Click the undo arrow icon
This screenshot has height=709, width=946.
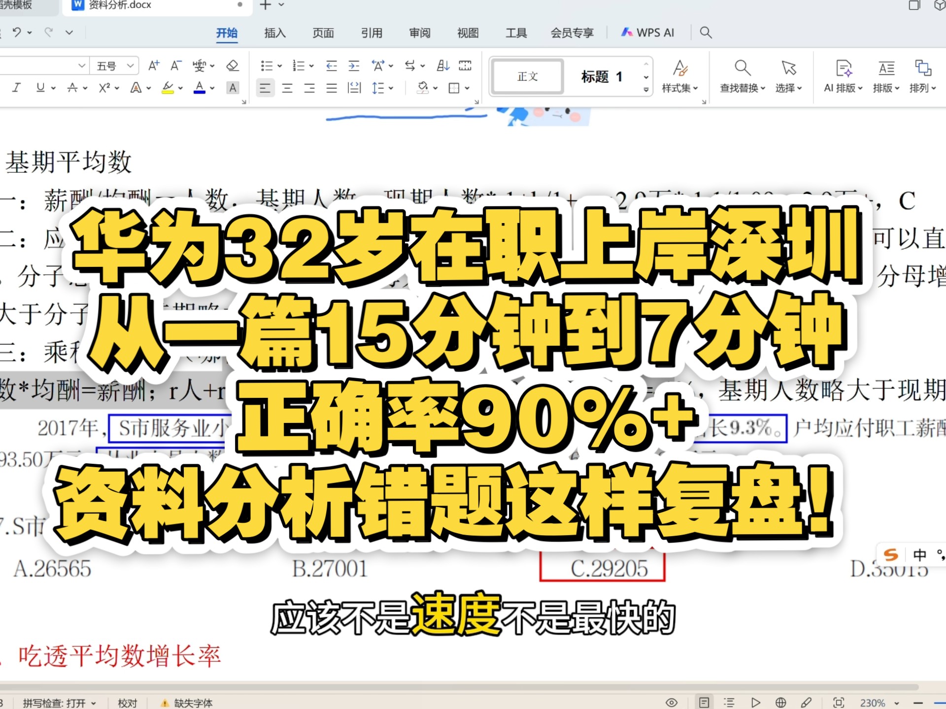[x=17, y=32]
